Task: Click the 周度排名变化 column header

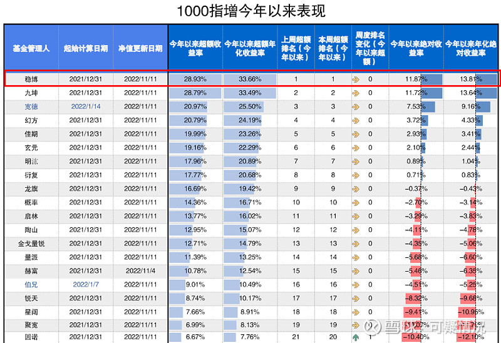Action: [x=370, y=48]
